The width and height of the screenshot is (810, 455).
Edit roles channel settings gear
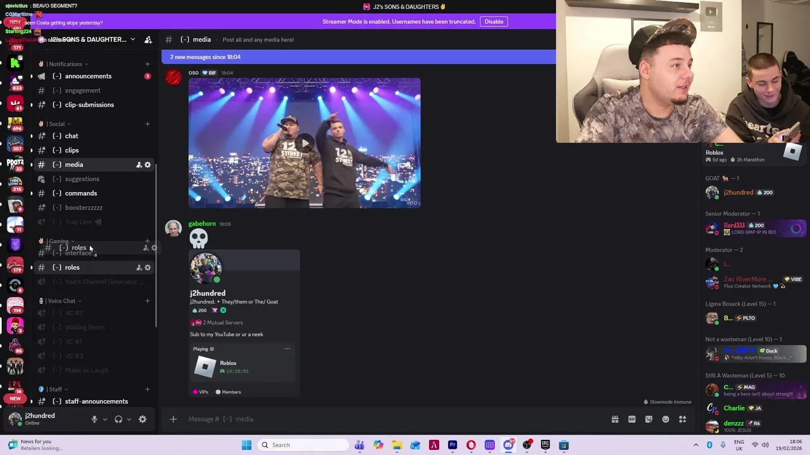(x=147, y=267)
